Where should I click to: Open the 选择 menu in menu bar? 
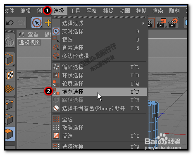pyautogui.click(x=59, y=11)
